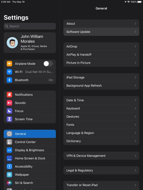Tap the chevron on Keyboard row

point(135,108)
